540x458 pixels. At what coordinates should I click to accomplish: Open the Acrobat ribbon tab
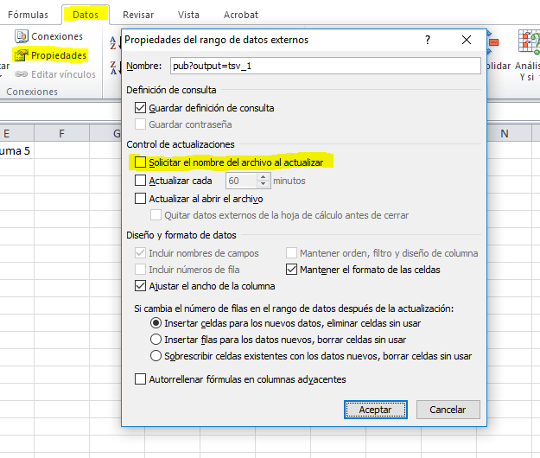(241, 15)
